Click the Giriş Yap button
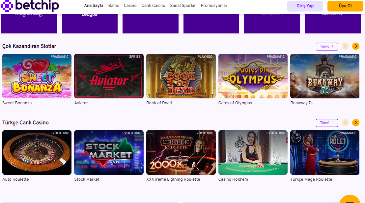 pos(305,6)
